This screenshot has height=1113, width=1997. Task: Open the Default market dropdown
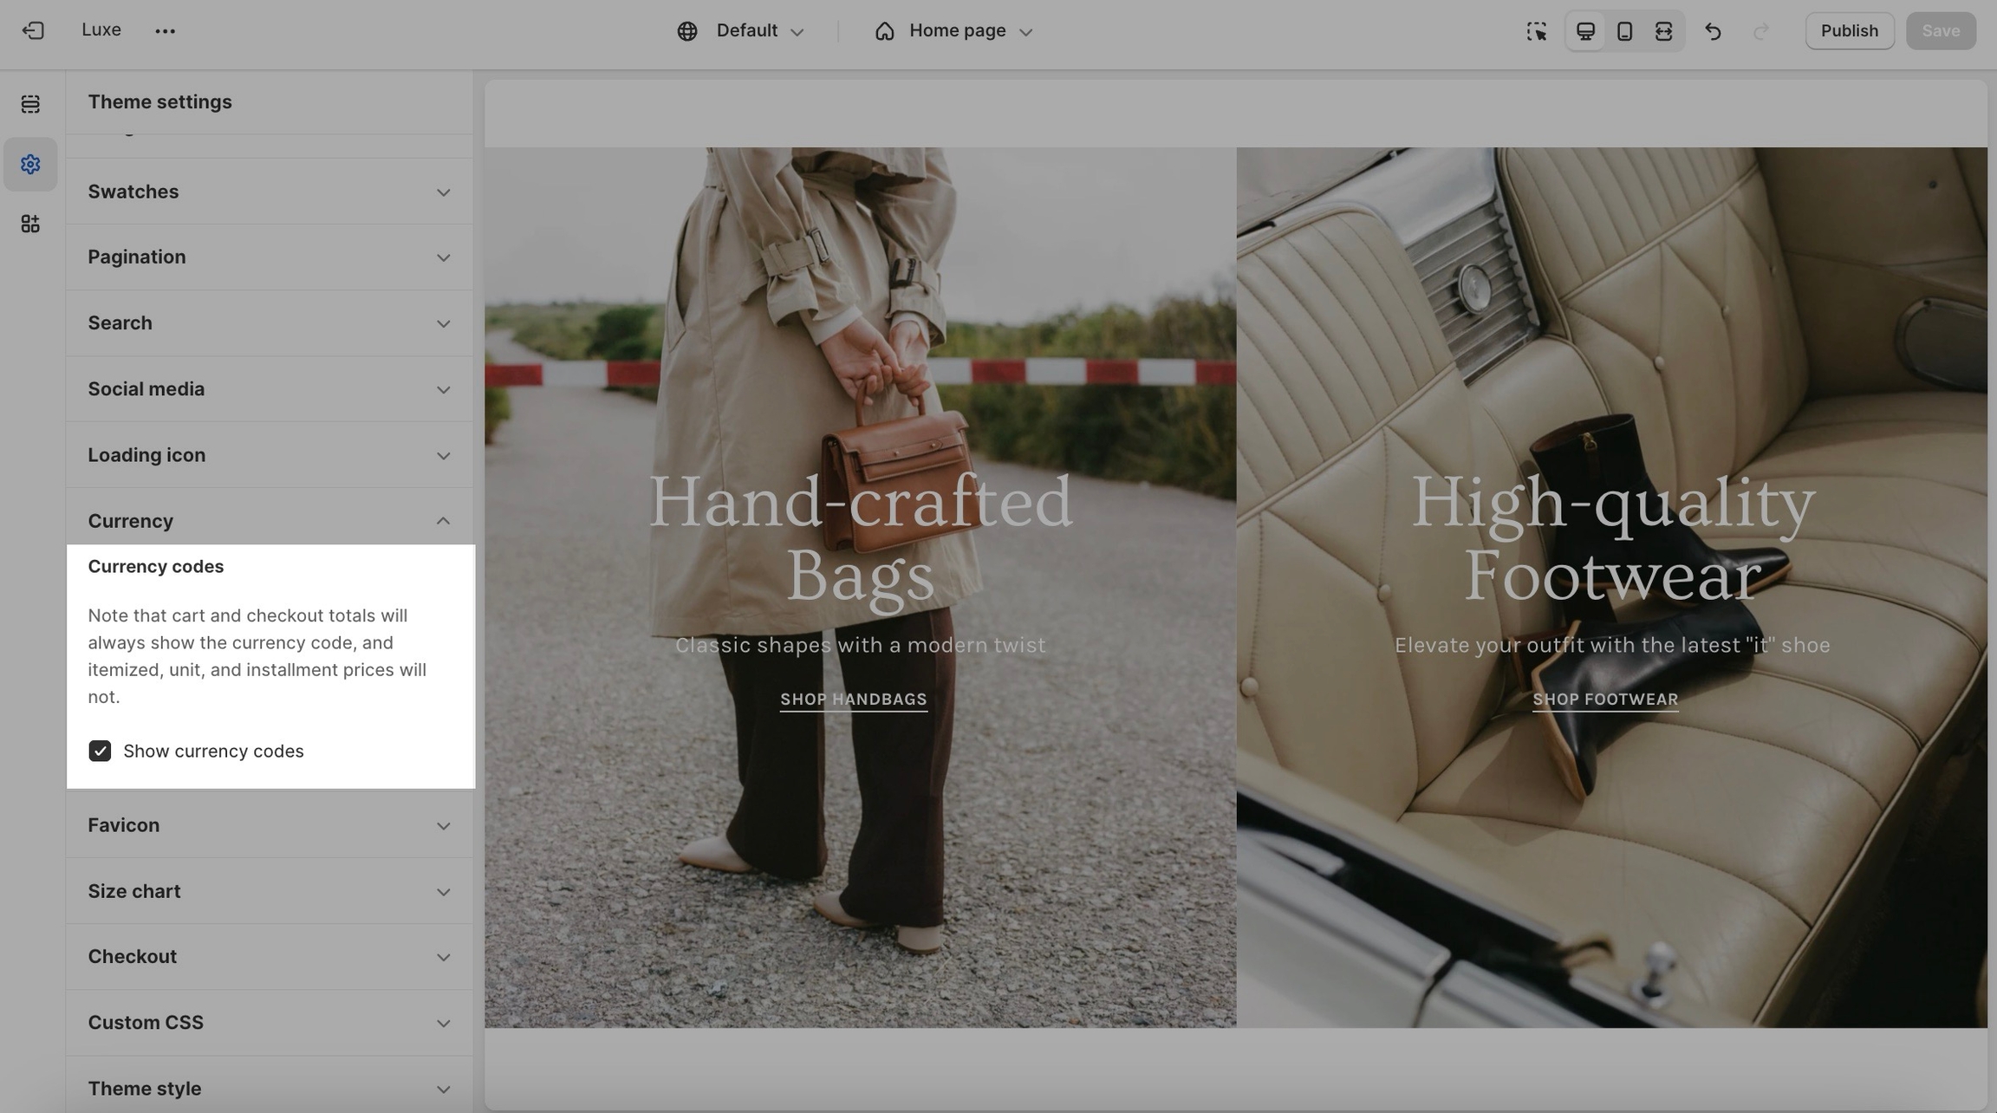click(741, 31)
